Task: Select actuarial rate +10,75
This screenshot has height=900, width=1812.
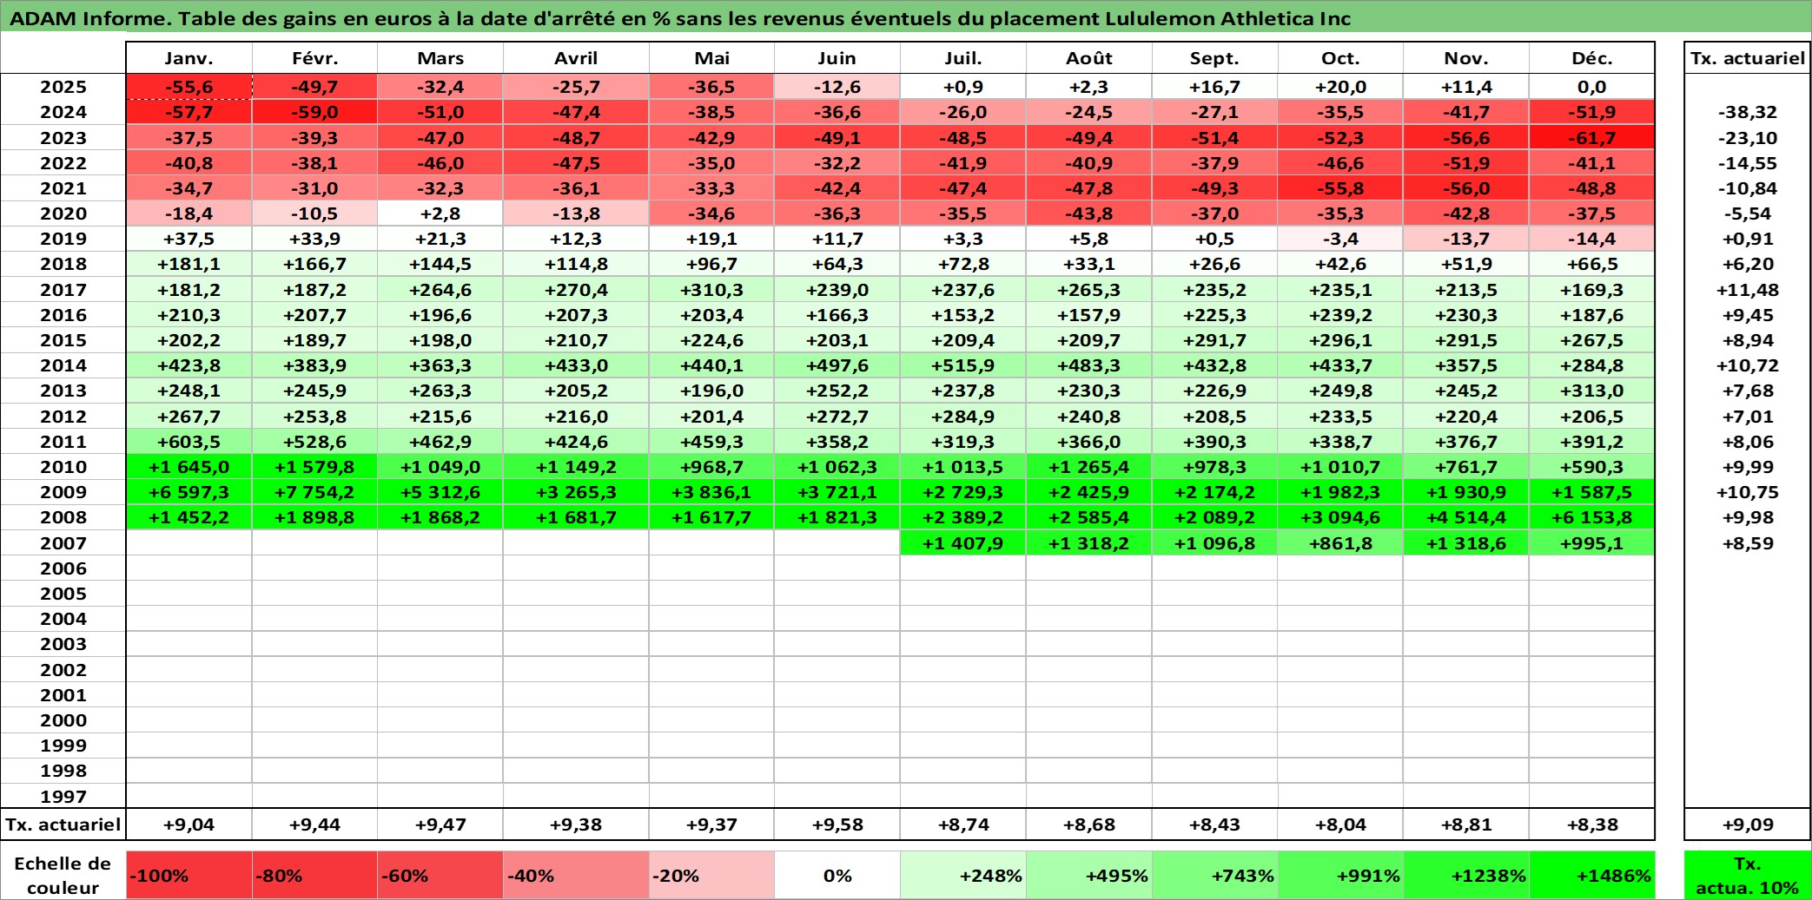Action: click(1748, 492)
